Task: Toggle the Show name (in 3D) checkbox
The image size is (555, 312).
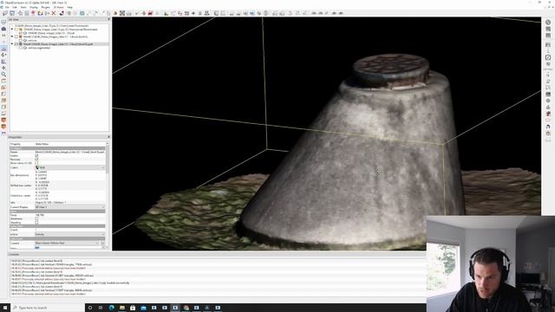Action: coord(36,164)
